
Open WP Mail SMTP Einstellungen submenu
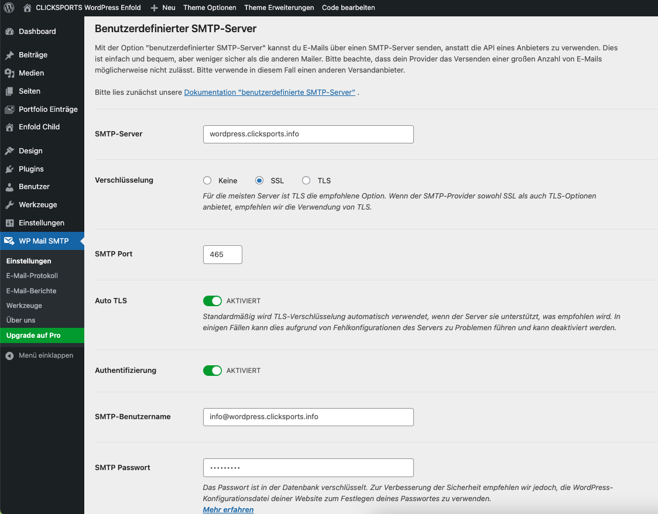tap(29, 261)
